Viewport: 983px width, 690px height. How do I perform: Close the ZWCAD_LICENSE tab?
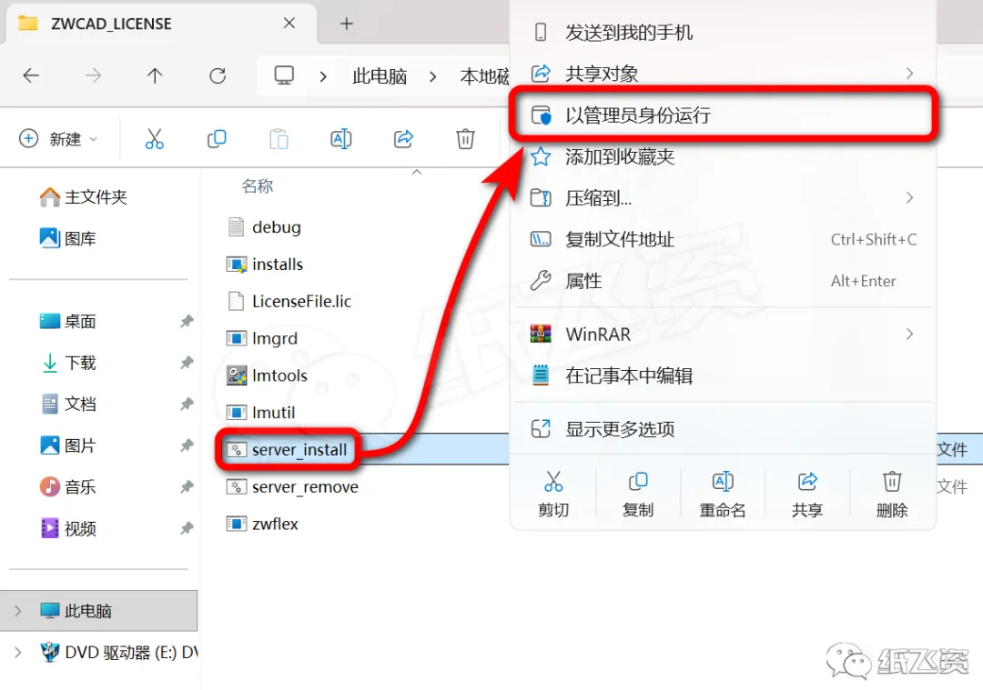(x=289, y=23)
